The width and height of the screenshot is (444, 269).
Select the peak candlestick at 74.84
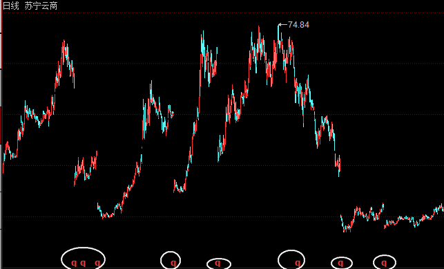point(278,32)
